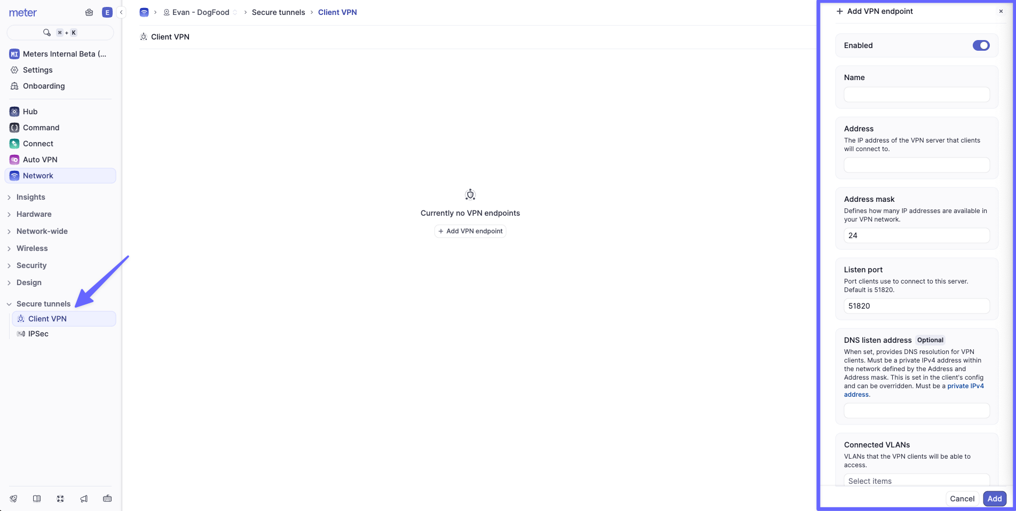Click the meter logo
The image size is (1016, 511).
tap(23, 13)
